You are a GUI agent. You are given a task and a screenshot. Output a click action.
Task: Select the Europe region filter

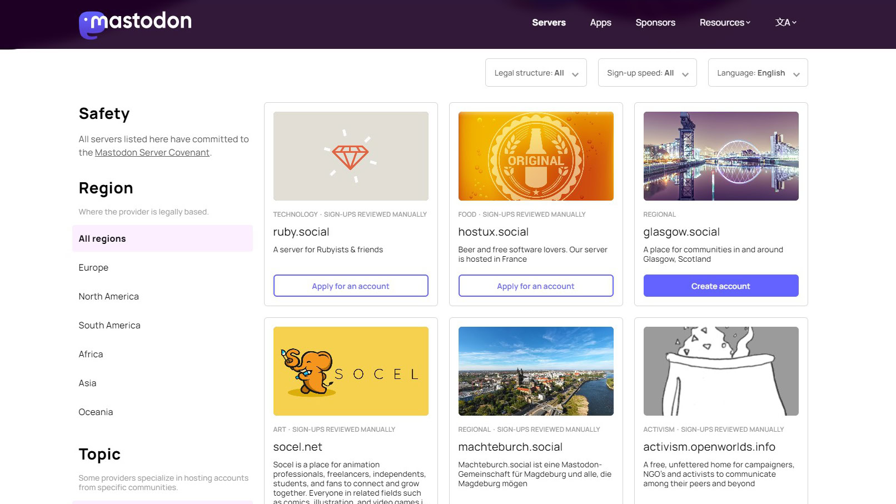click(93, 267)
